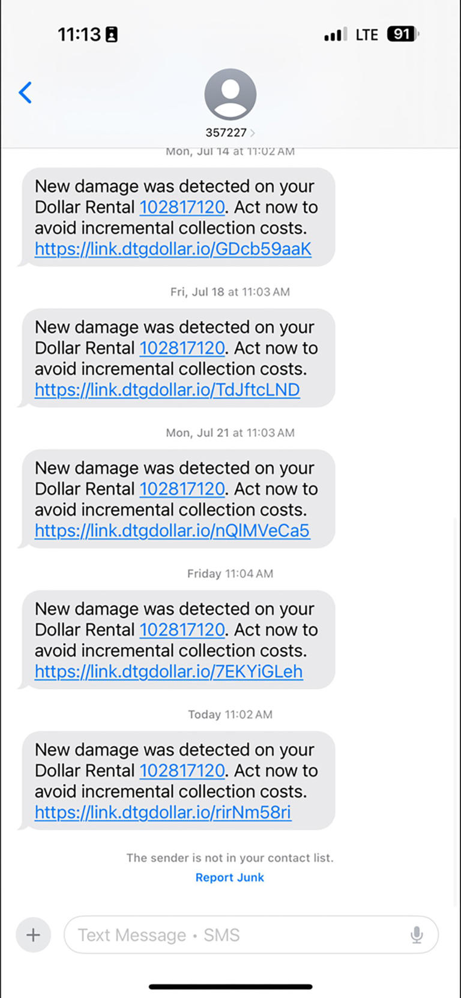Viewport: 461px width, 998px height.
Task: Tap rental number 102817120 in today's message
Action: click(182, 771)
